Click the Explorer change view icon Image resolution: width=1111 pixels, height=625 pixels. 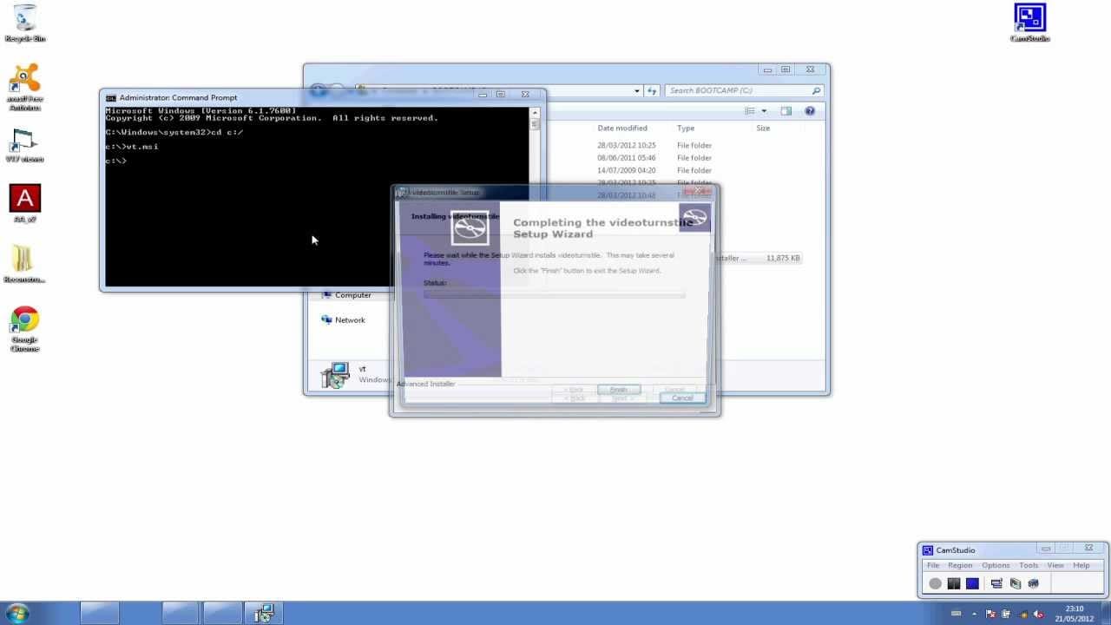751,111
